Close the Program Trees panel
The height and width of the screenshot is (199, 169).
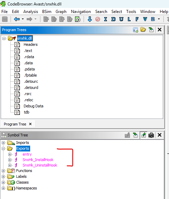(x=159, y=30)
